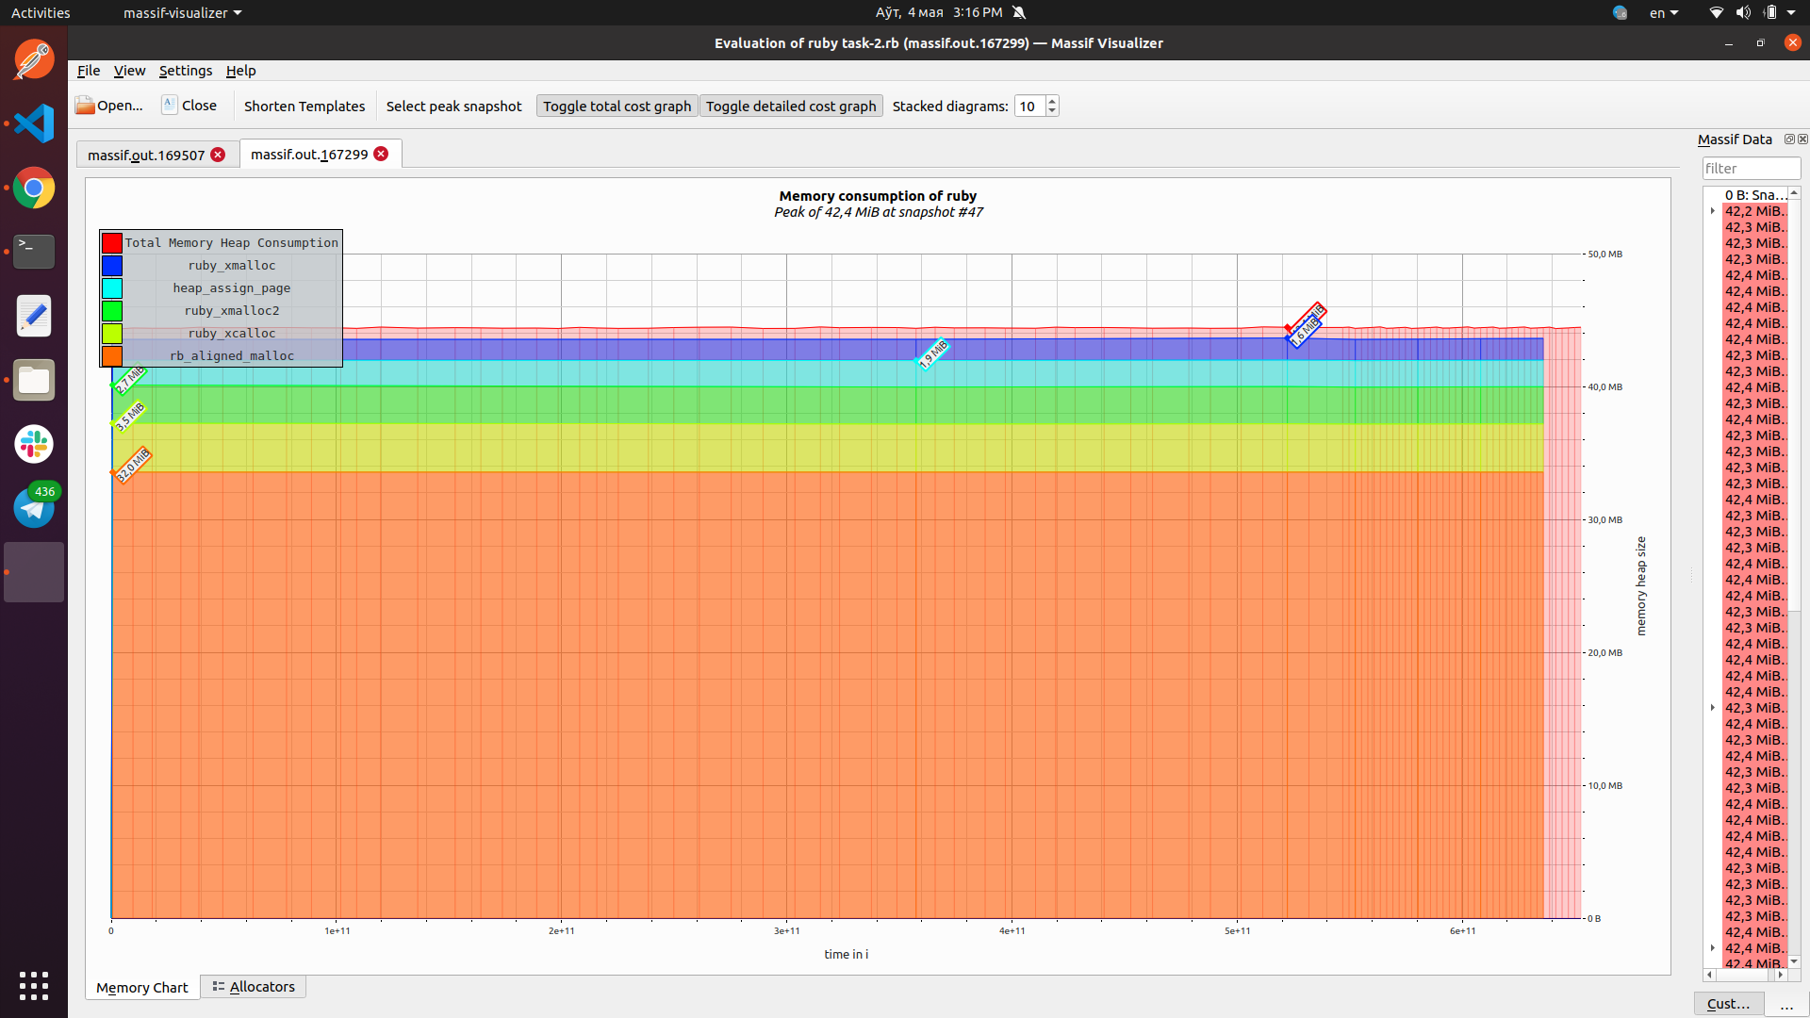Launch Telegram from the dock

34,508
